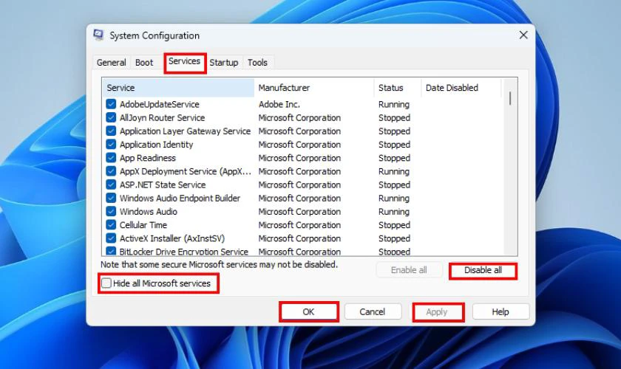Click Microsoft Corporation cell for App Readiness

point(299,158)
